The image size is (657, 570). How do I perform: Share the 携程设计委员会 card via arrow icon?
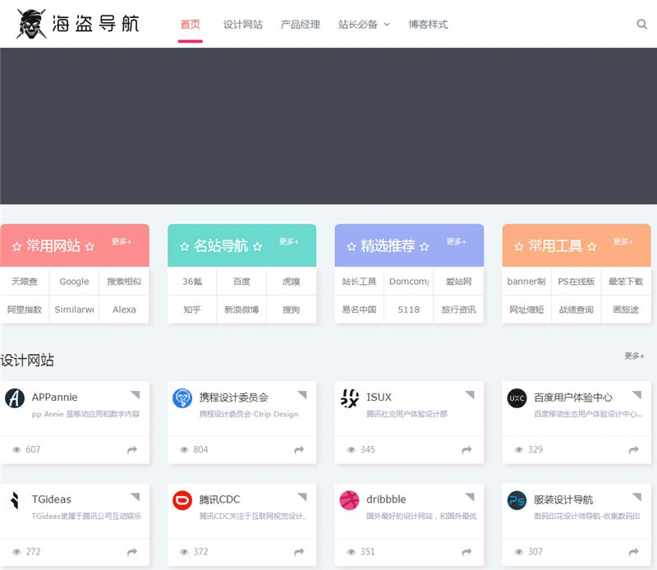tap(299, 450)
